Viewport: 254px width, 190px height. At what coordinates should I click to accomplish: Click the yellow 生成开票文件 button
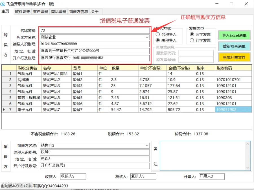click(234, 57)
